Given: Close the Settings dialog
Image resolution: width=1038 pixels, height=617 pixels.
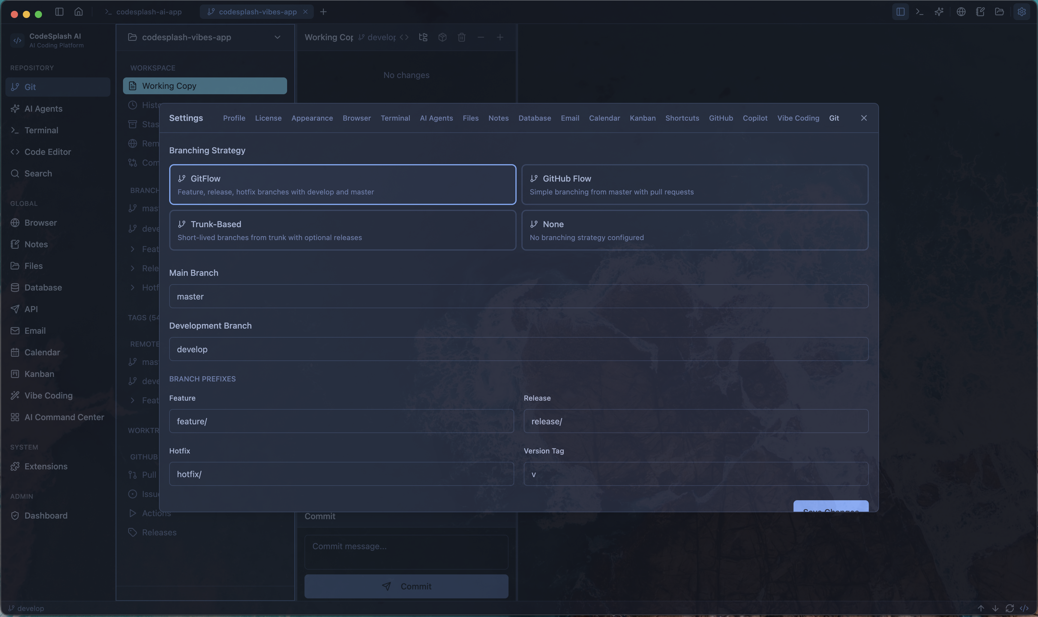Looking at the screenshot, I should point(864,118).
